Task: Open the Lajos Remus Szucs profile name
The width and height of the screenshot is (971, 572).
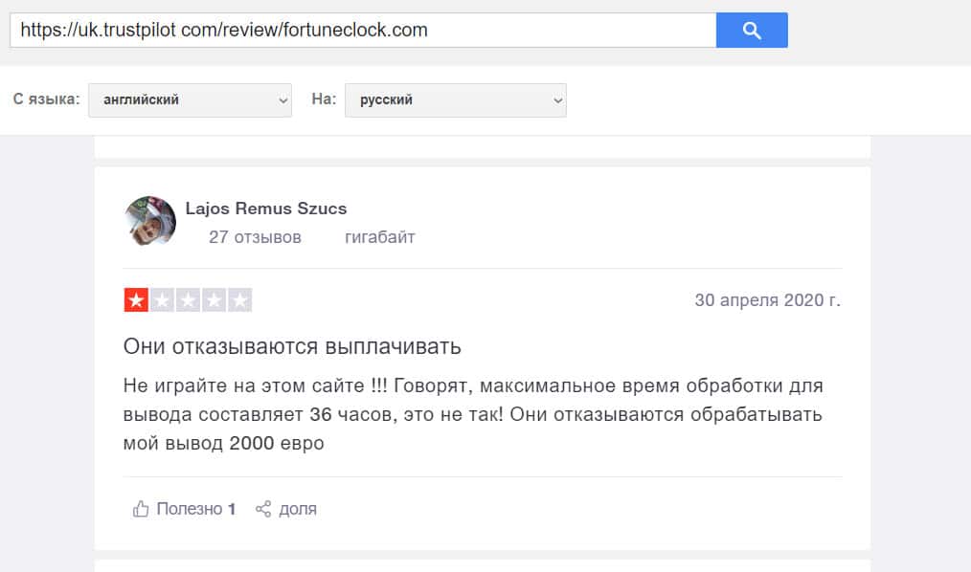Action: 266,209
